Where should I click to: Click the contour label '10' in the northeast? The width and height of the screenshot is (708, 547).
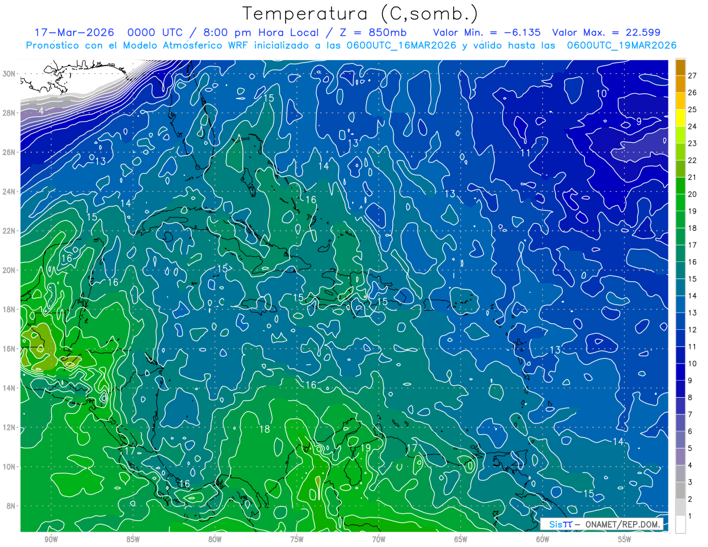(601, 93)
